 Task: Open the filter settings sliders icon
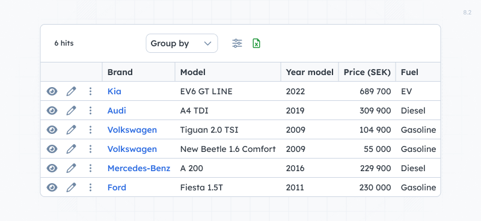237,43
